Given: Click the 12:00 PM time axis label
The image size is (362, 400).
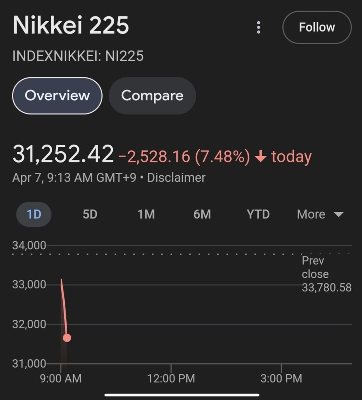Looking at the screenshot, I should [171, 378].
